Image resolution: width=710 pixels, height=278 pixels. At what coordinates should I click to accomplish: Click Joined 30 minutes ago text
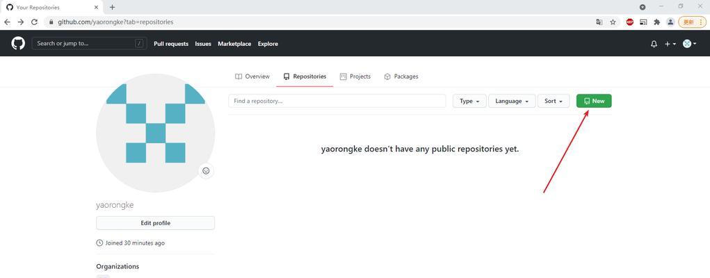coord(135,243)
